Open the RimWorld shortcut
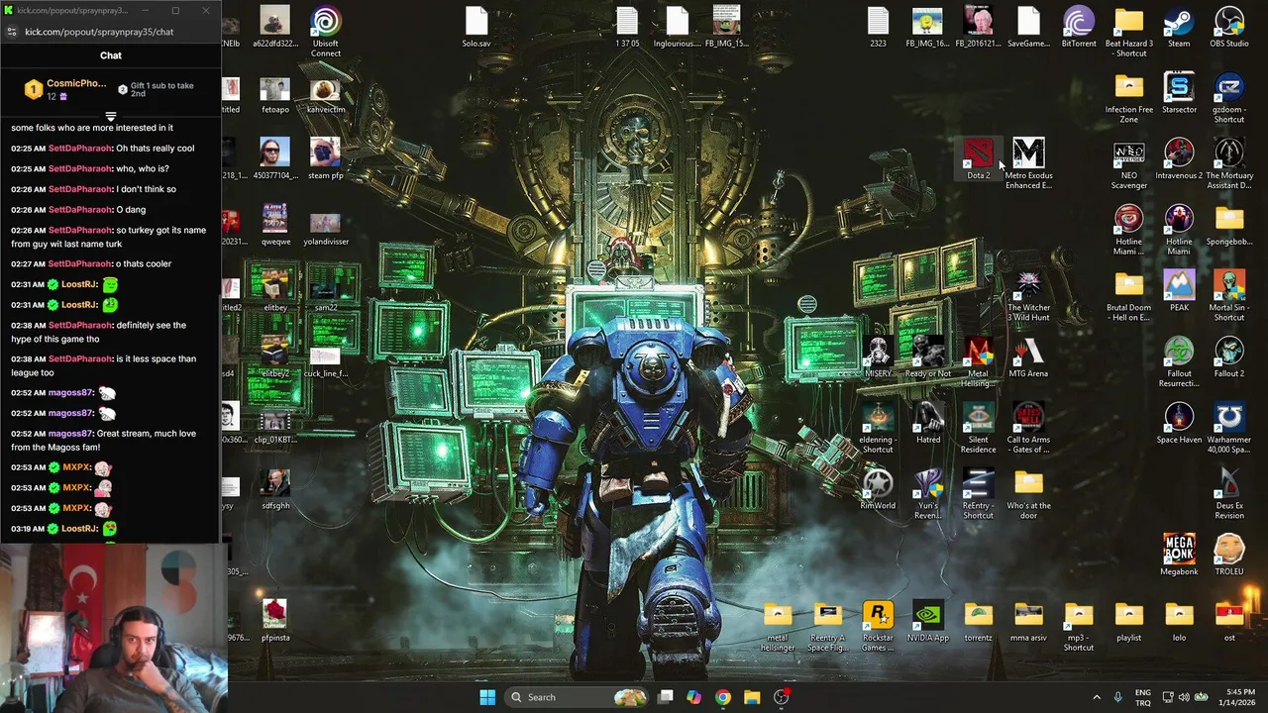The image size is (1268, 713). (x=878, y=489)
